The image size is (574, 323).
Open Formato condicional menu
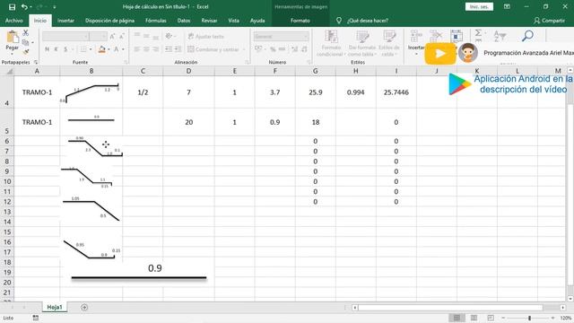(x=331, y=44)
